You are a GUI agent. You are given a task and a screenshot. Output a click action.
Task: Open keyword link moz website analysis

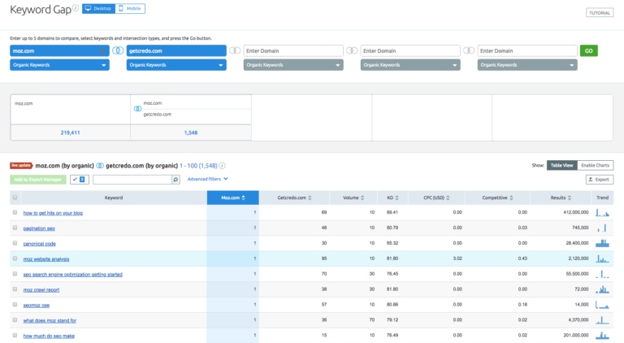[x=46, y=259]
